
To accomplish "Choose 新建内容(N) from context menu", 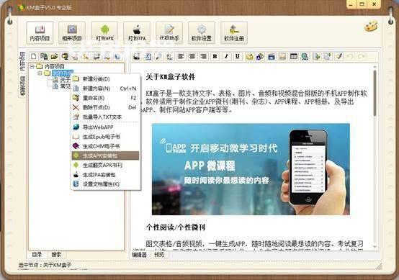I will click(x=105, y=89).
